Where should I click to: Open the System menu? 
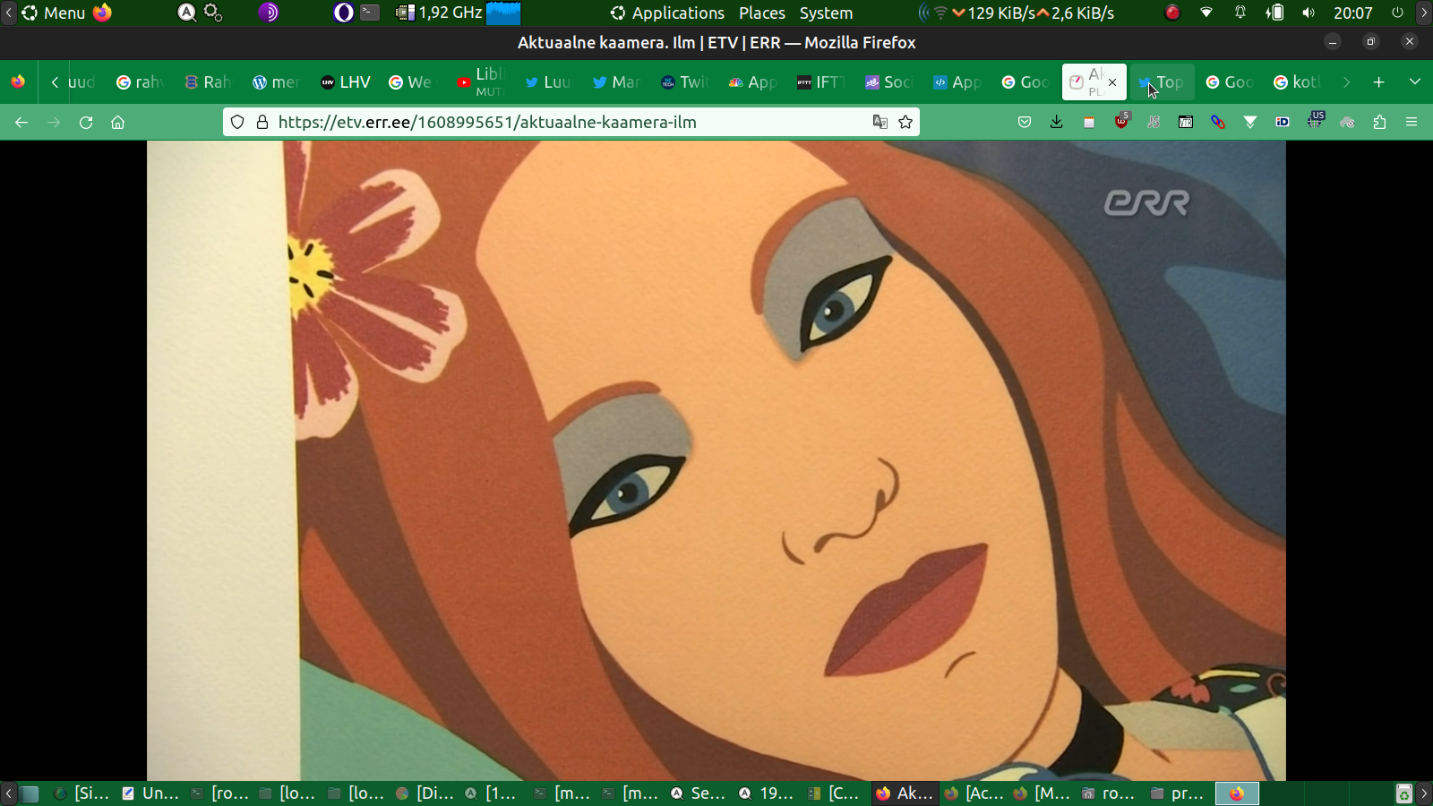(826, 13)
